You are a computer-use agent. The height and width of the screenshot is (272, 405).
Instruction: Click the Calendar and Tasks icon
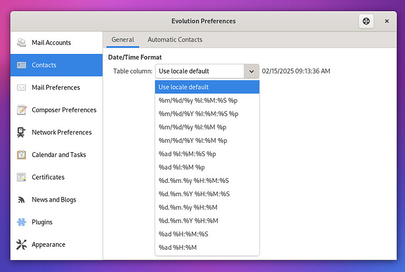coord(21,155)
